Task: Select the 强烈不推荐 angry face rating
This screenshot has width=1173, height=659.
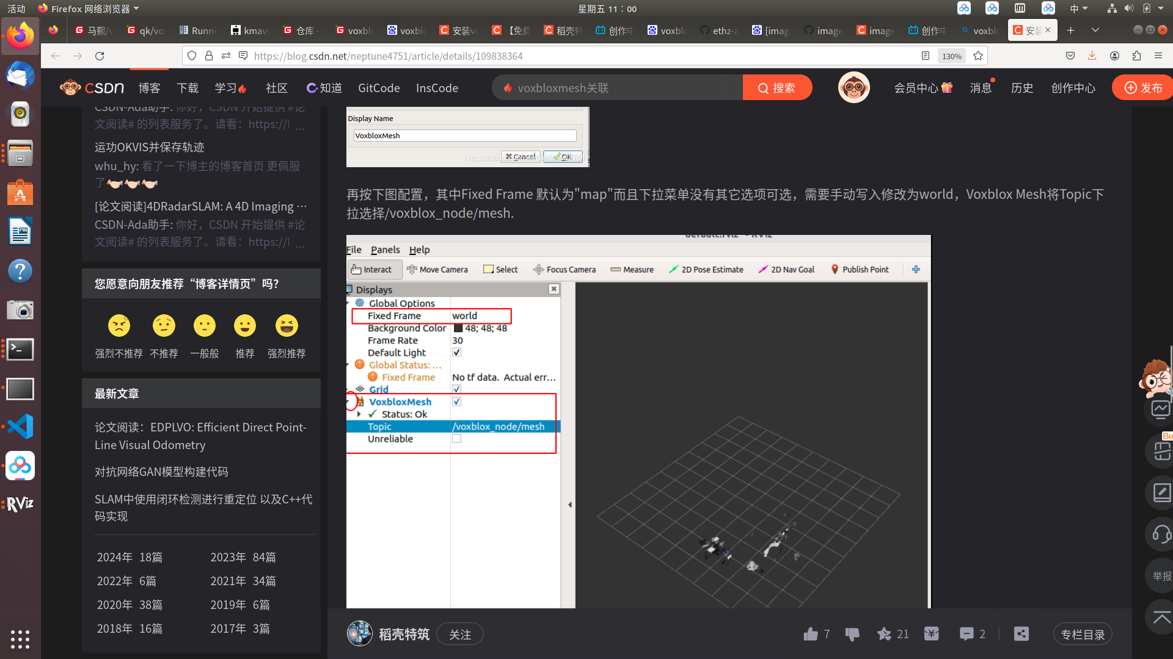Action: tap(119, 326)
